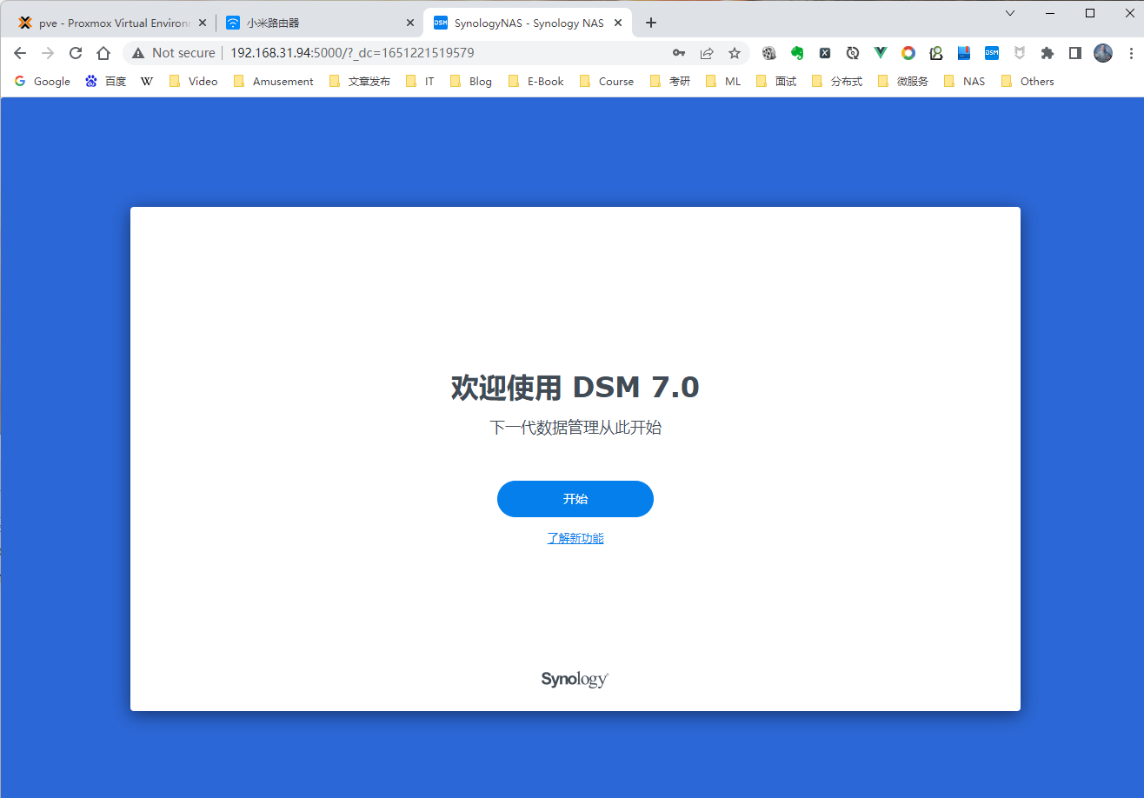Share this page via share icon
This screenshot has height=798, width=1144.
(706, 53)
